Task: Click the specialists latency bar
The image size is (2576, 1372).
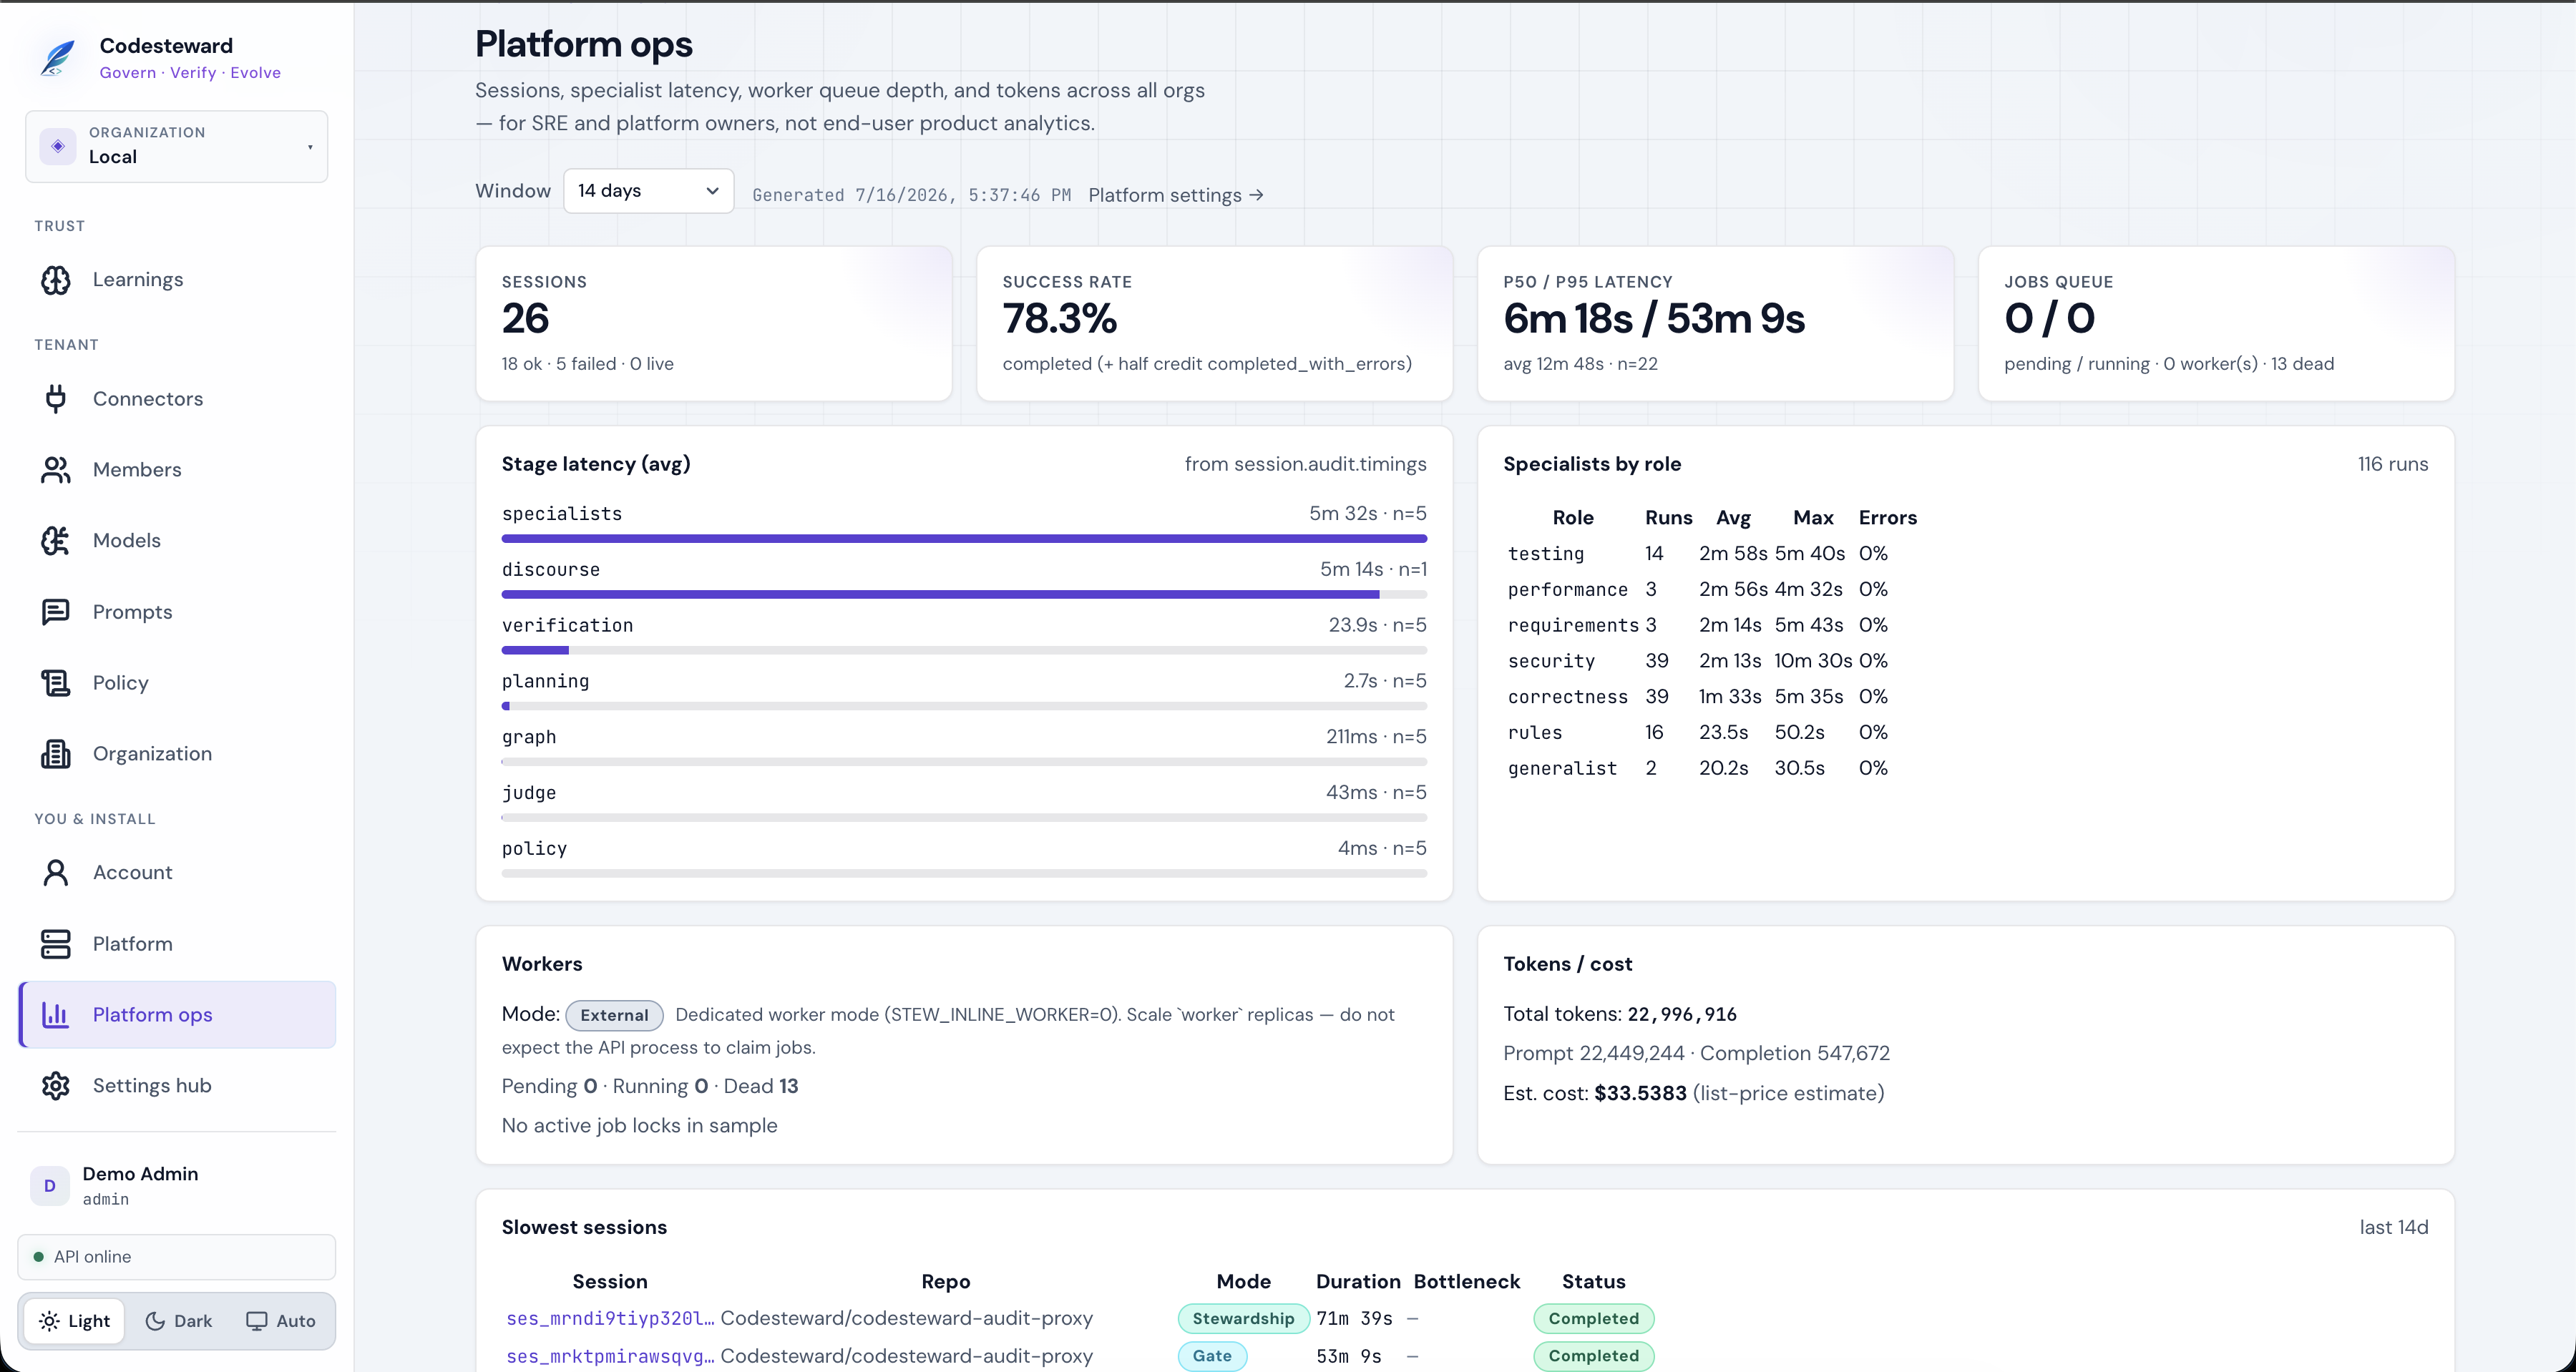Action: [964, 539]
